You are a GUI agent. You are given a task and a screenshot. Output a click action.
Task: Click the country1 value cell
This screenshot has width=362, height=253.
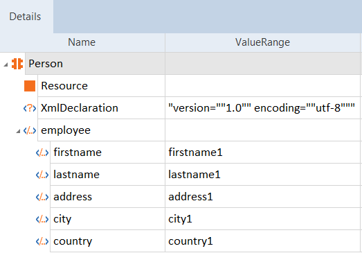point(262,241)
